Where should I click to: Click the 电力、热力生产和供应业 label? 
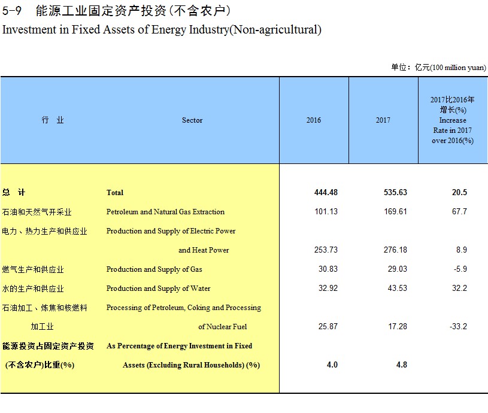pos(44,231)
